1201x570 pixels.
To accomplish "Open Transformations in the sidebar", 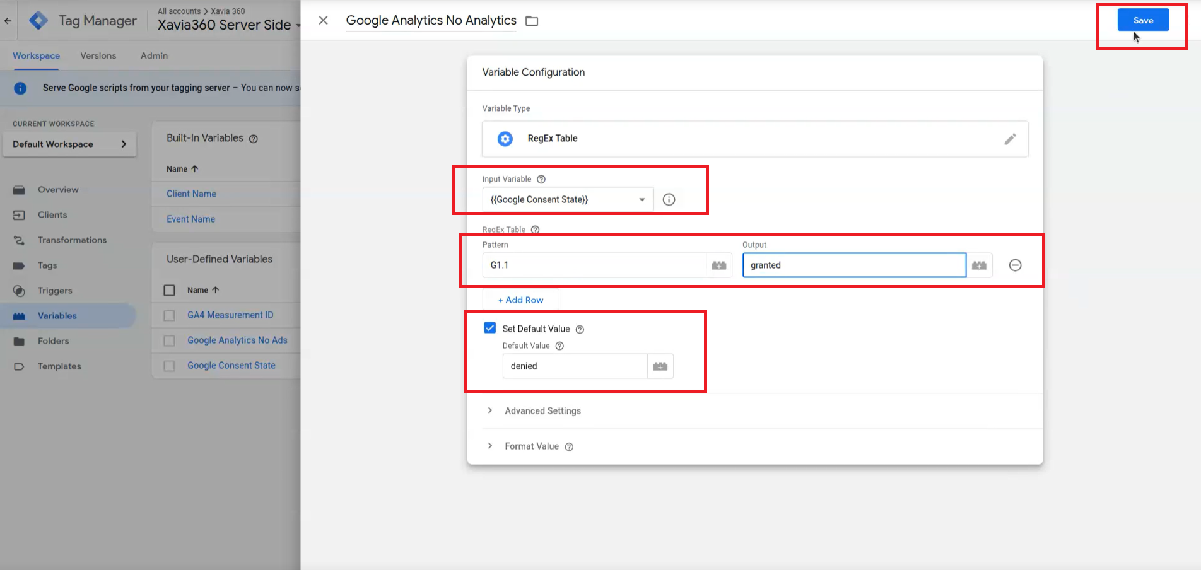I will coord(72,240).
